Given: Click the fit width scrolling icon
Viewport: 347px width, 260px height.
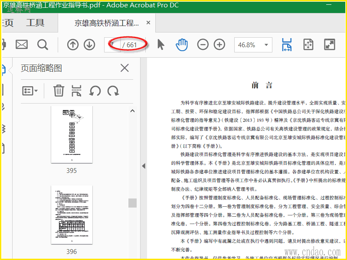Looking at the screenshot, I should coord(287,45).
